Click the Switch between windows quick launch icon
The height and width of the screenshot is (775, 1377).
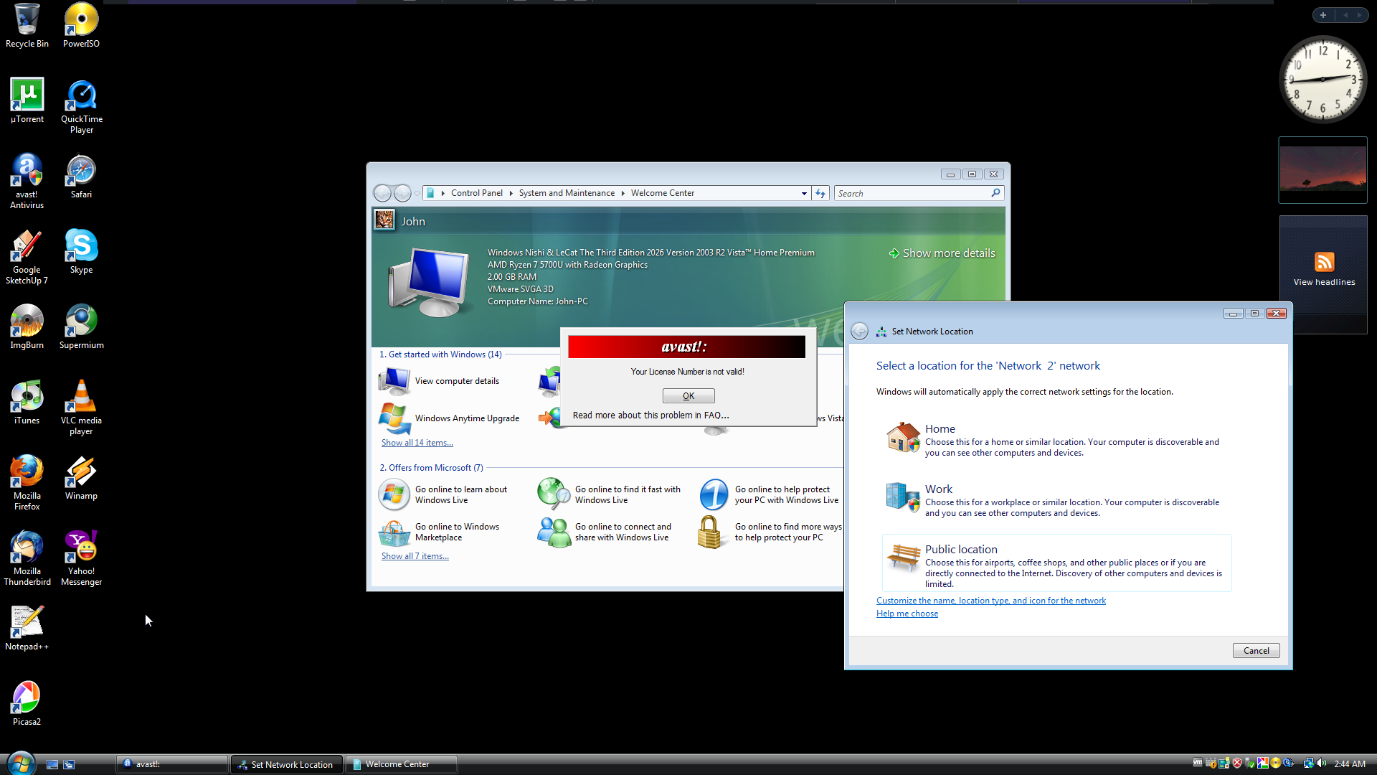(69, 764)
